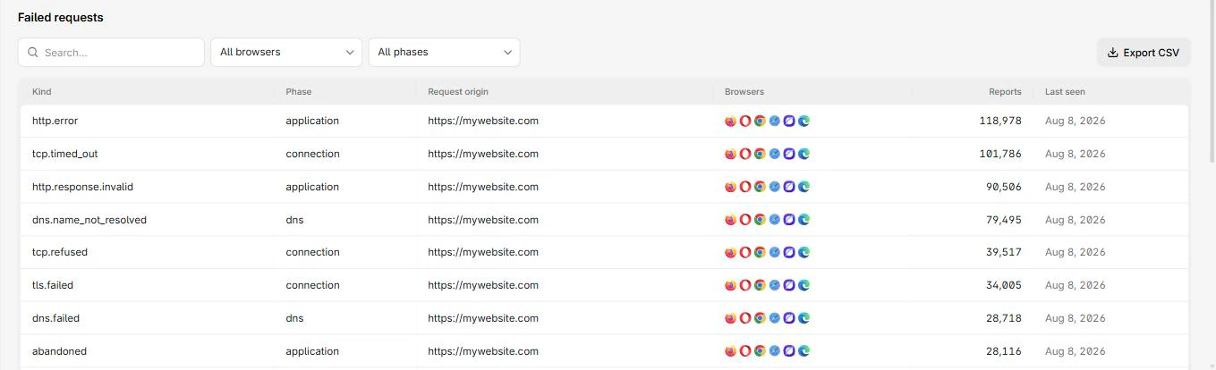Viewport: 1216px width, 370px height.
Task: Click the Kind column header
Action: [42, 92]
